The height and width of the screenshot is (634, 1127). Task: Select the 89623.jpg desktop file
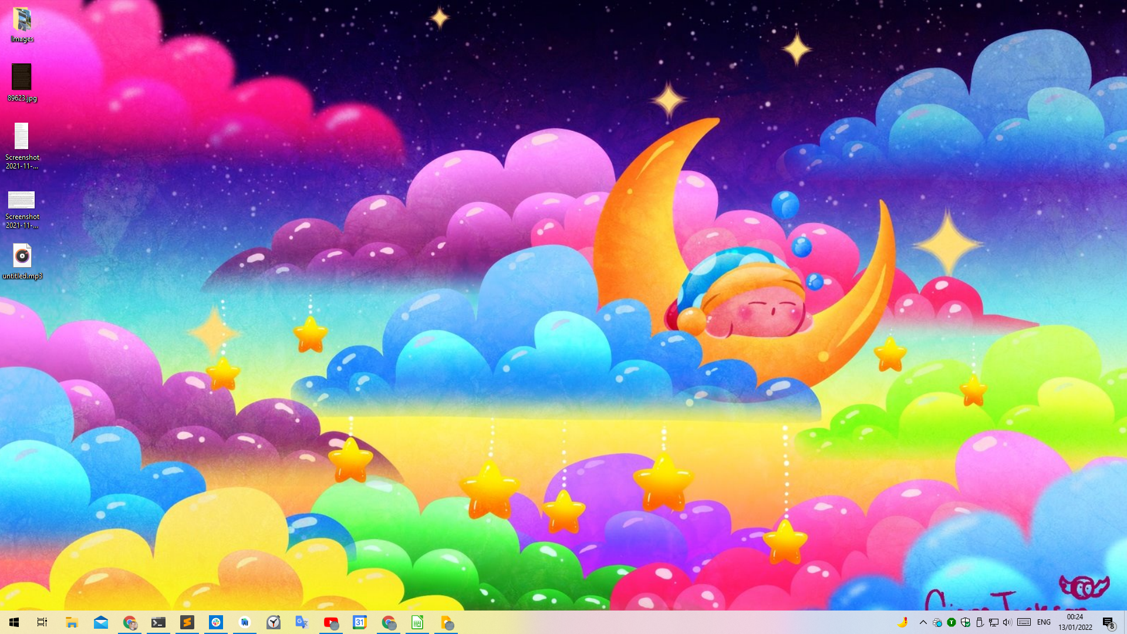point(22,81)
